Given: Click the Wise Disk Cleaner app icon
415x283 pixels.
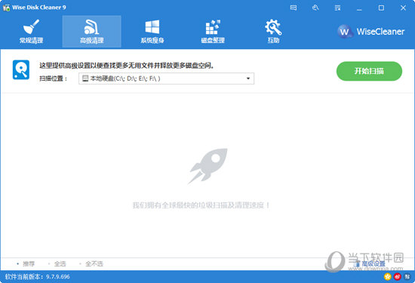Looking at the screenshot, I should (6, 8).
